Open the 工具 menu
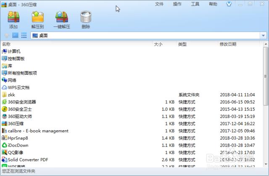Viewport: 269px width, 176px height. 195,4
